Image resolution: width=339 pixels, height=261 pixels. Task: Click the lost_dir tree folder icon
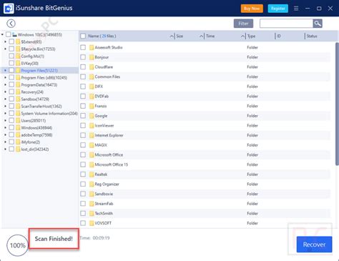(18, 149)
